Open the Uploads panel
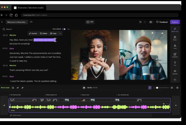186x125 pixels. coord(175,72)
